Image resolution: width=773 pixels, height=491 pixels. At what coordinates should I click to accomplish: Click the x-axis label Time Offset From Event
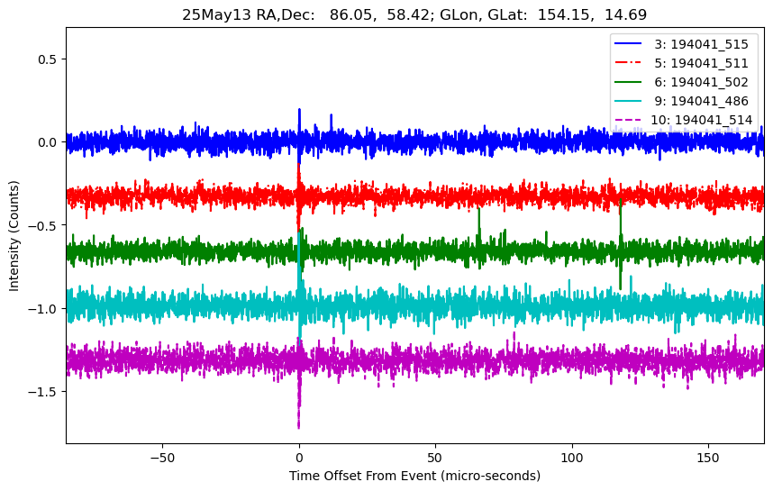click(414, 476)
